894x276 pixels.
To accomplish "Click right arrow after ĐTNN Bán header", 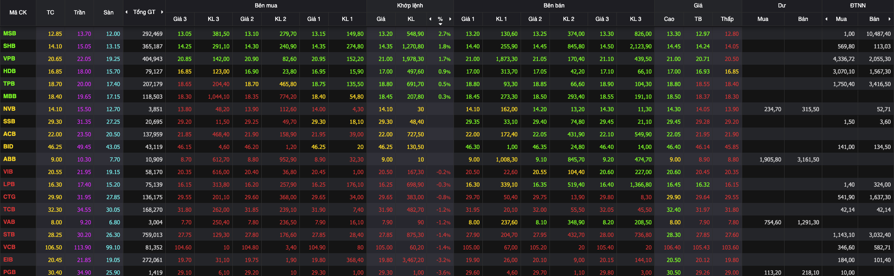I will [889, 19].
